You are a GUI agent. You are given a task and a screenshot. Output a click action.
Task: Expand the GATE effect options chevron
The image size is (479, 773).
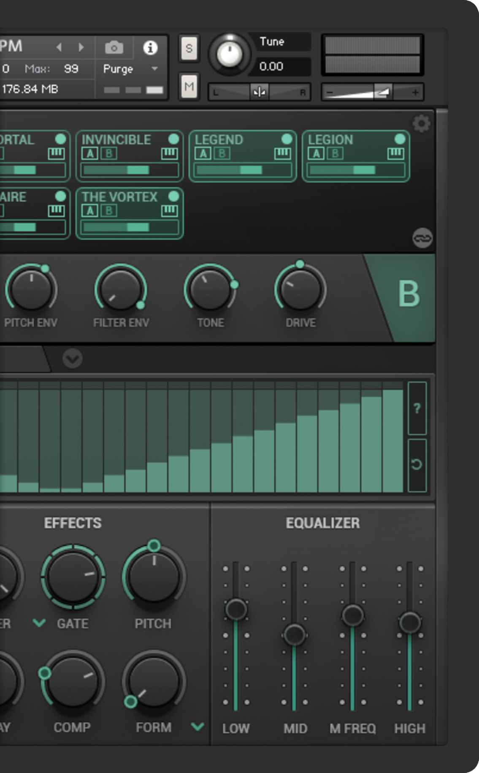click(x=39, y=623)
